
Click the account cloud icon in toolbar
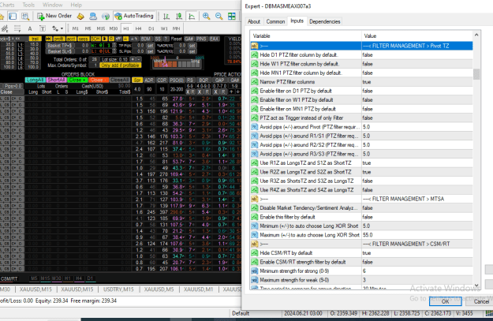click(93, 16)
